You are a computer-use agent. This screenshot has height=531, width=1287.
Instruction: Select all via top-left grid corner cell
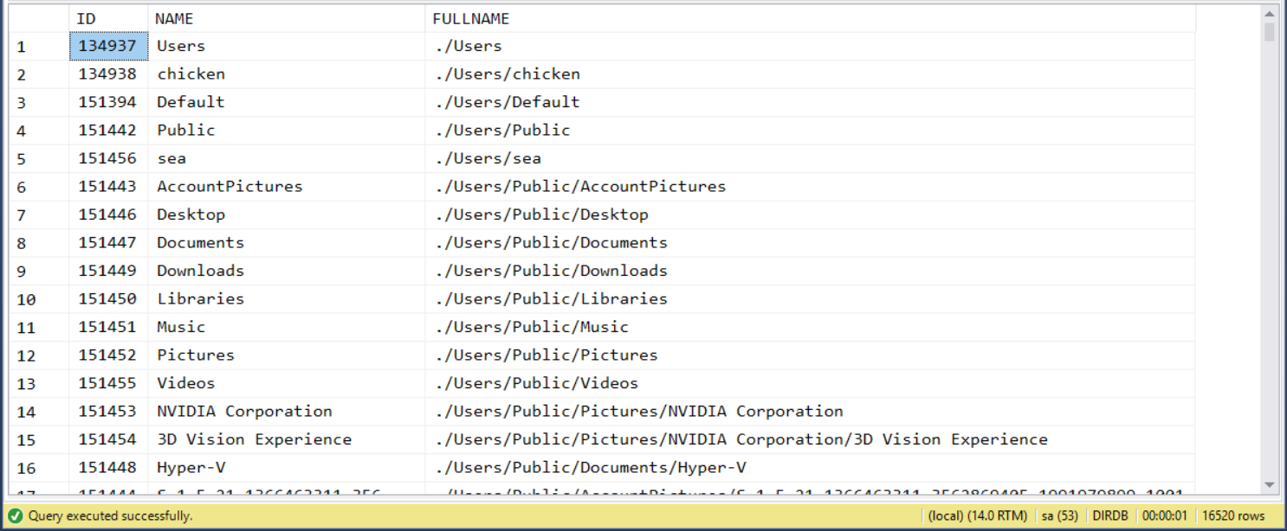tap(38, 18)
